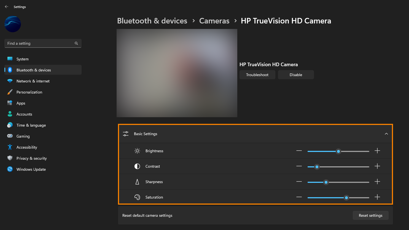Click the Reset default camera settings text
This screenshot has width=409, height=230.
click(147, 215)
